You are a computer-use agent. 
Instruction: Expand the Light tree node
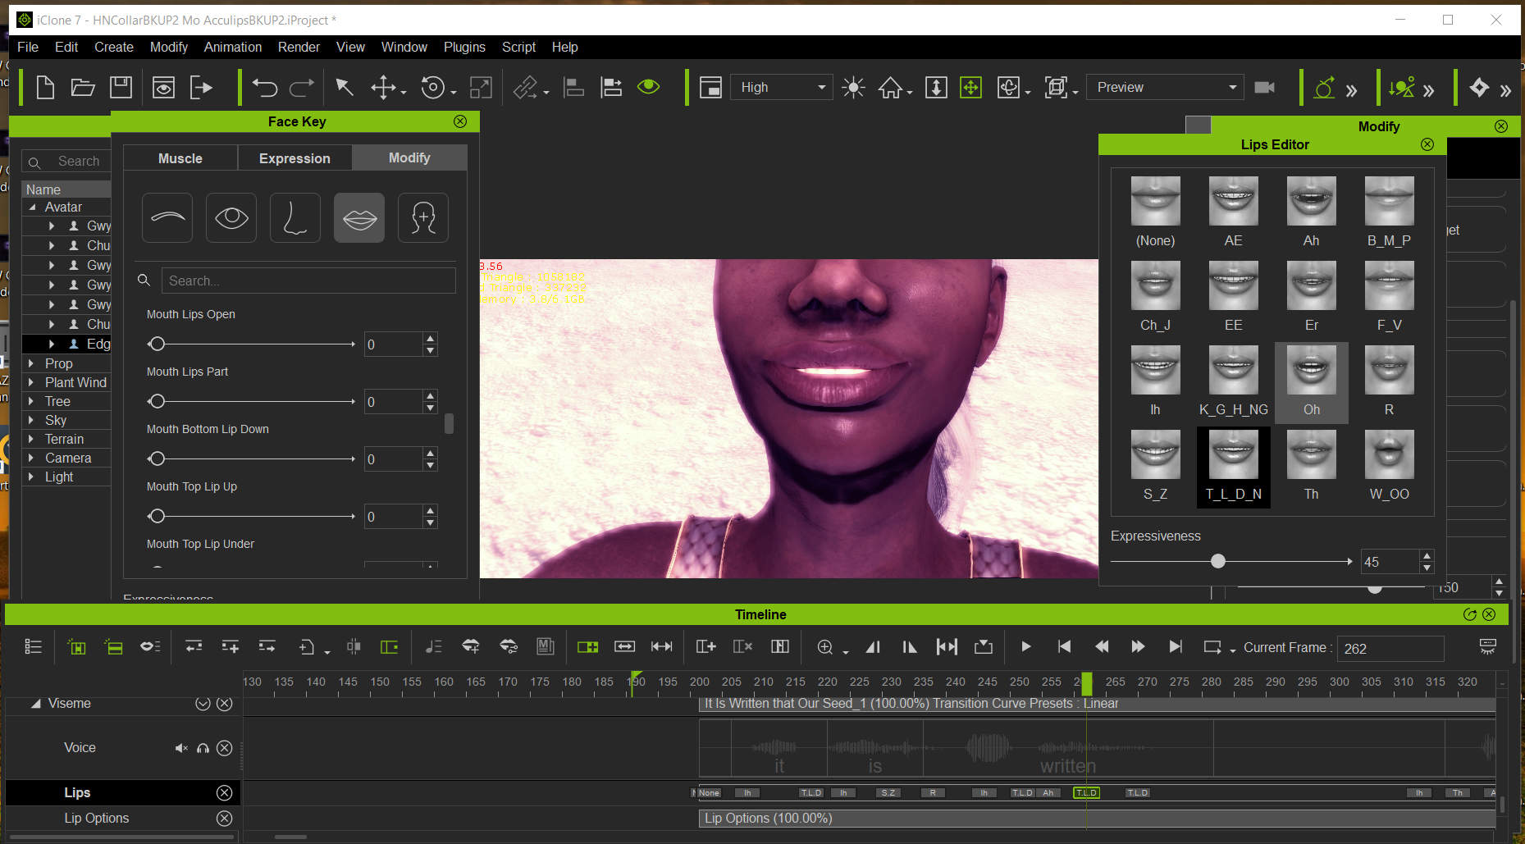31,477
